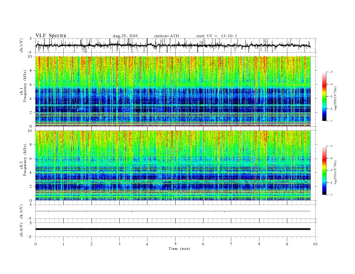The width and height of the screenshot is (355, 274).
Task: Click the "ch.3(V)" axis label
Action: point(22,211)
